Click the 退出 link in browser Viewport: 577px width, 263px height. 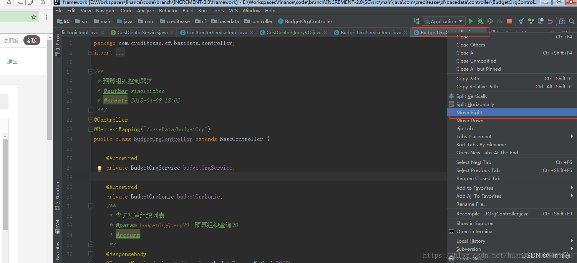pyautogui.click(x=13, y=62)
